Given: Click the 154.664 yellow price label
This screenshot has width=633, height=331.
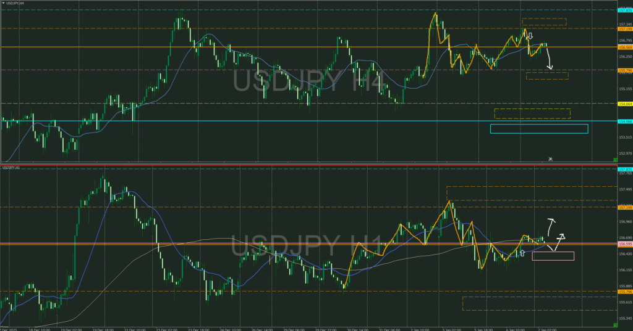Looking at the screenshot, I should point(624,104).
